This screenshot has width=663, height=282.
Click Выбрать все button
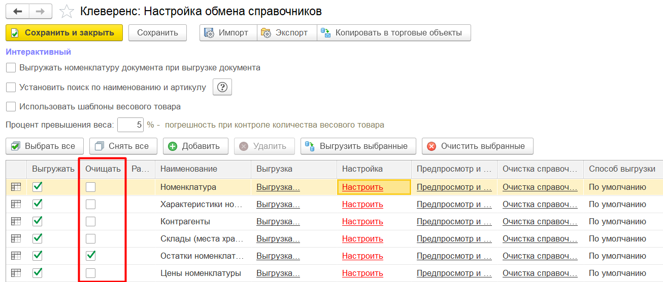[45, 146]
